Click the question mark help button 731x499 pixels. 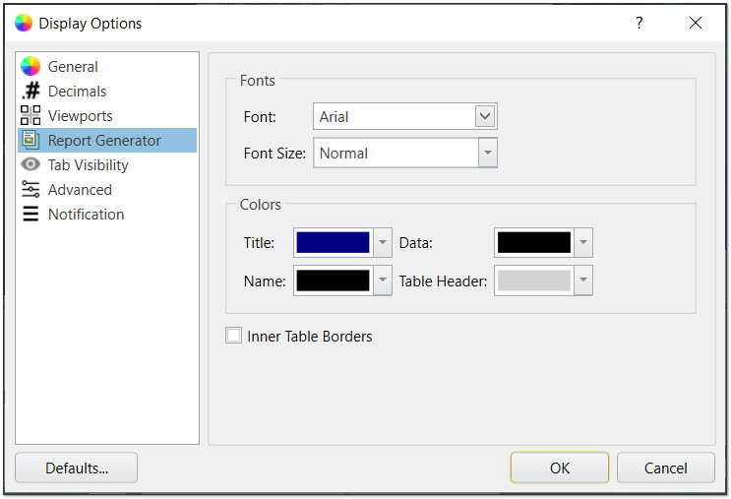point(640,23)
